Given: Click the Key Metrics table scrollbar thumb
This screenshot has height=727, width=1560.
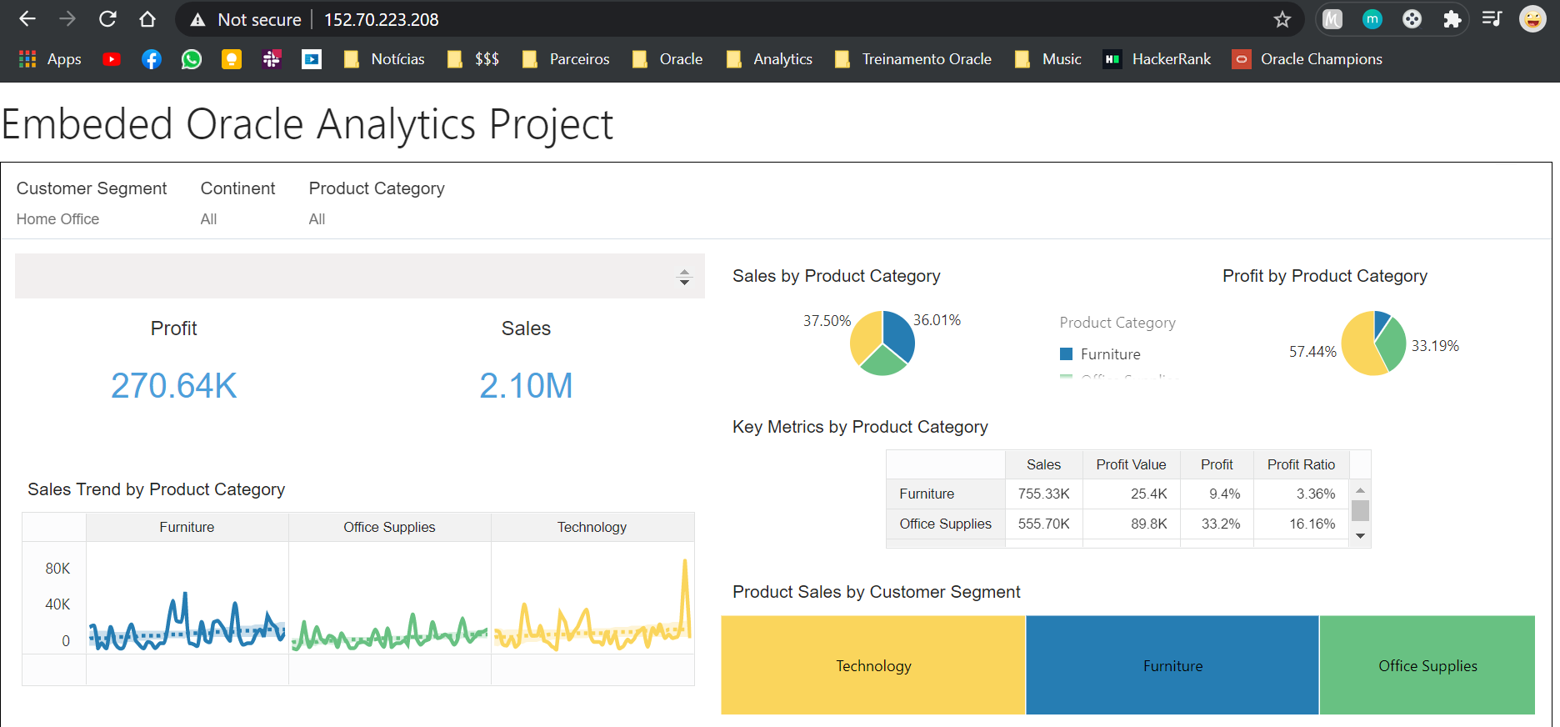Looking at the screenshot, I should pos(1361,510).
